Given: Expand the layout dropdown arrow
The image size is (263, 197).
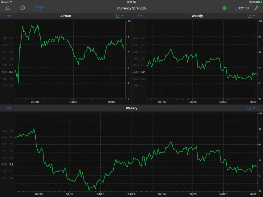Looking at the screenshot, I should 43,8.
